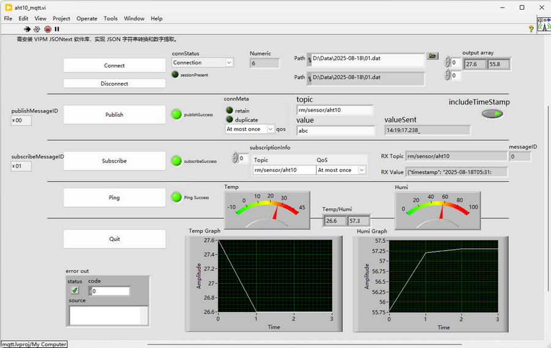Click the Humi gauge needle
The width and height of the screenshot is (551, 348).
[441, 211]
